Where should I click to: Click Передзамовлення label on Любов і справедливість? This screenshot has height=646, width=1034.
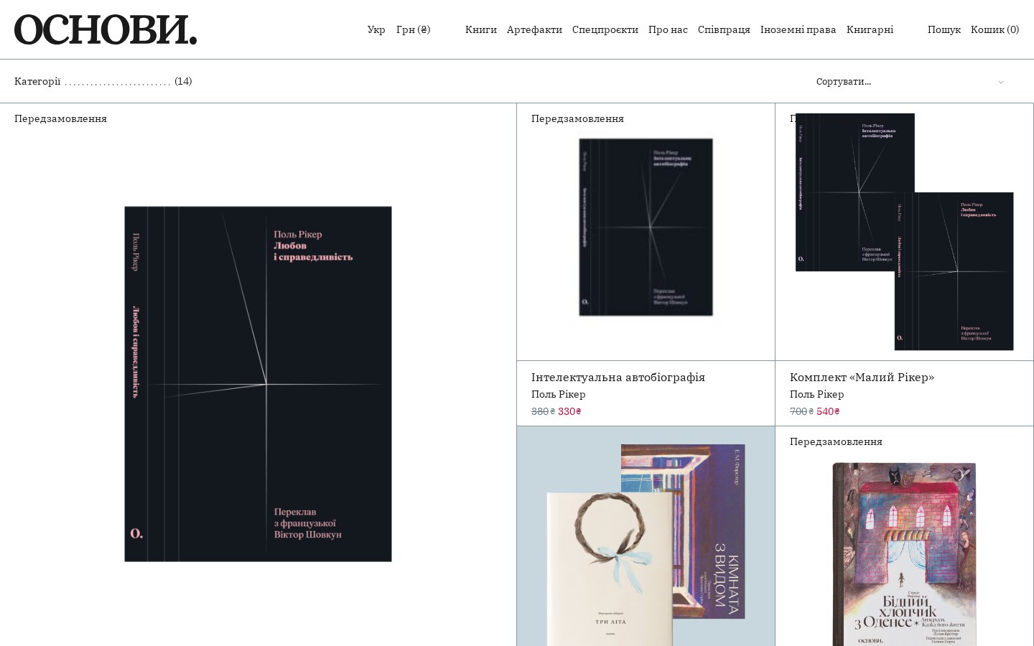pyautogui.click(x=60, y=118)
